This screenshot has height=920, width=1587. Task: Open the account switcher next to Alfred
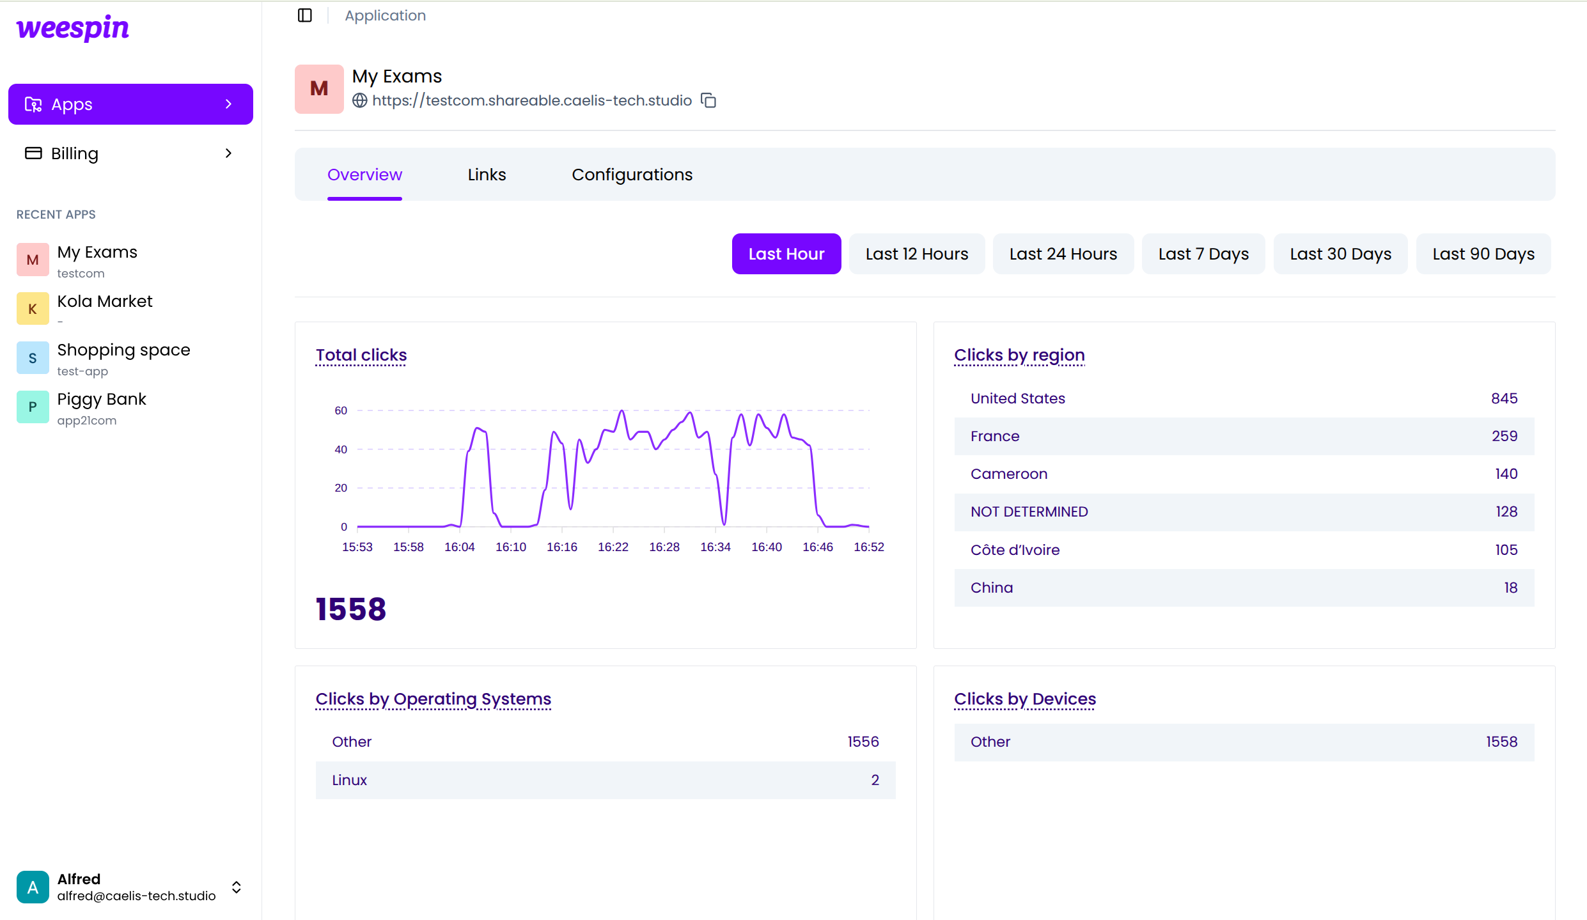pos(236,887)
